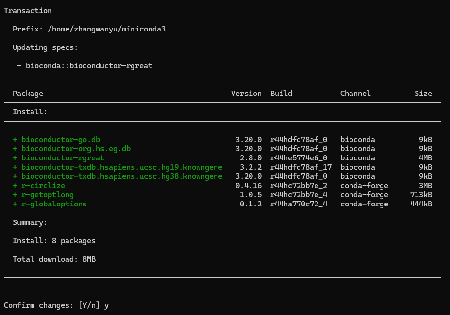The width and height of the screenshot is (450, 315).
Task: Click the Version column header
Action: click(x=246, y=94)
